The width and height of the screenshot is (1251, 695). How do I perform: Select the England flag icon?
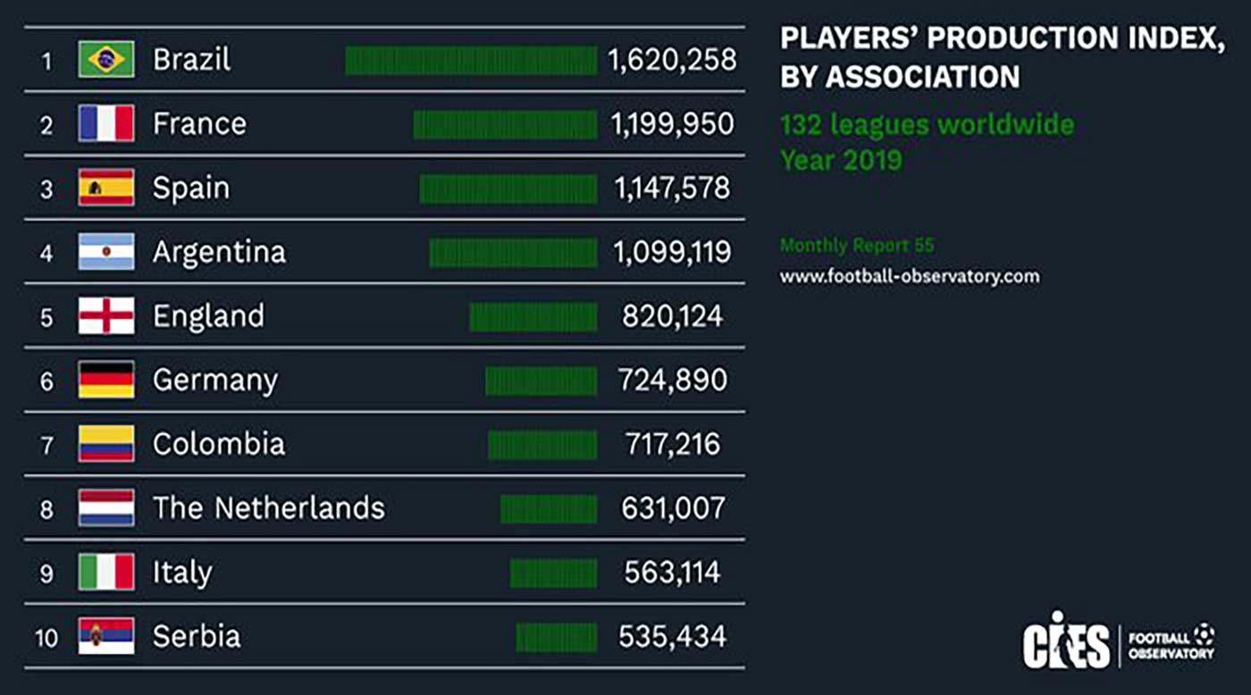pyautogui.click(x=106, y=316)
